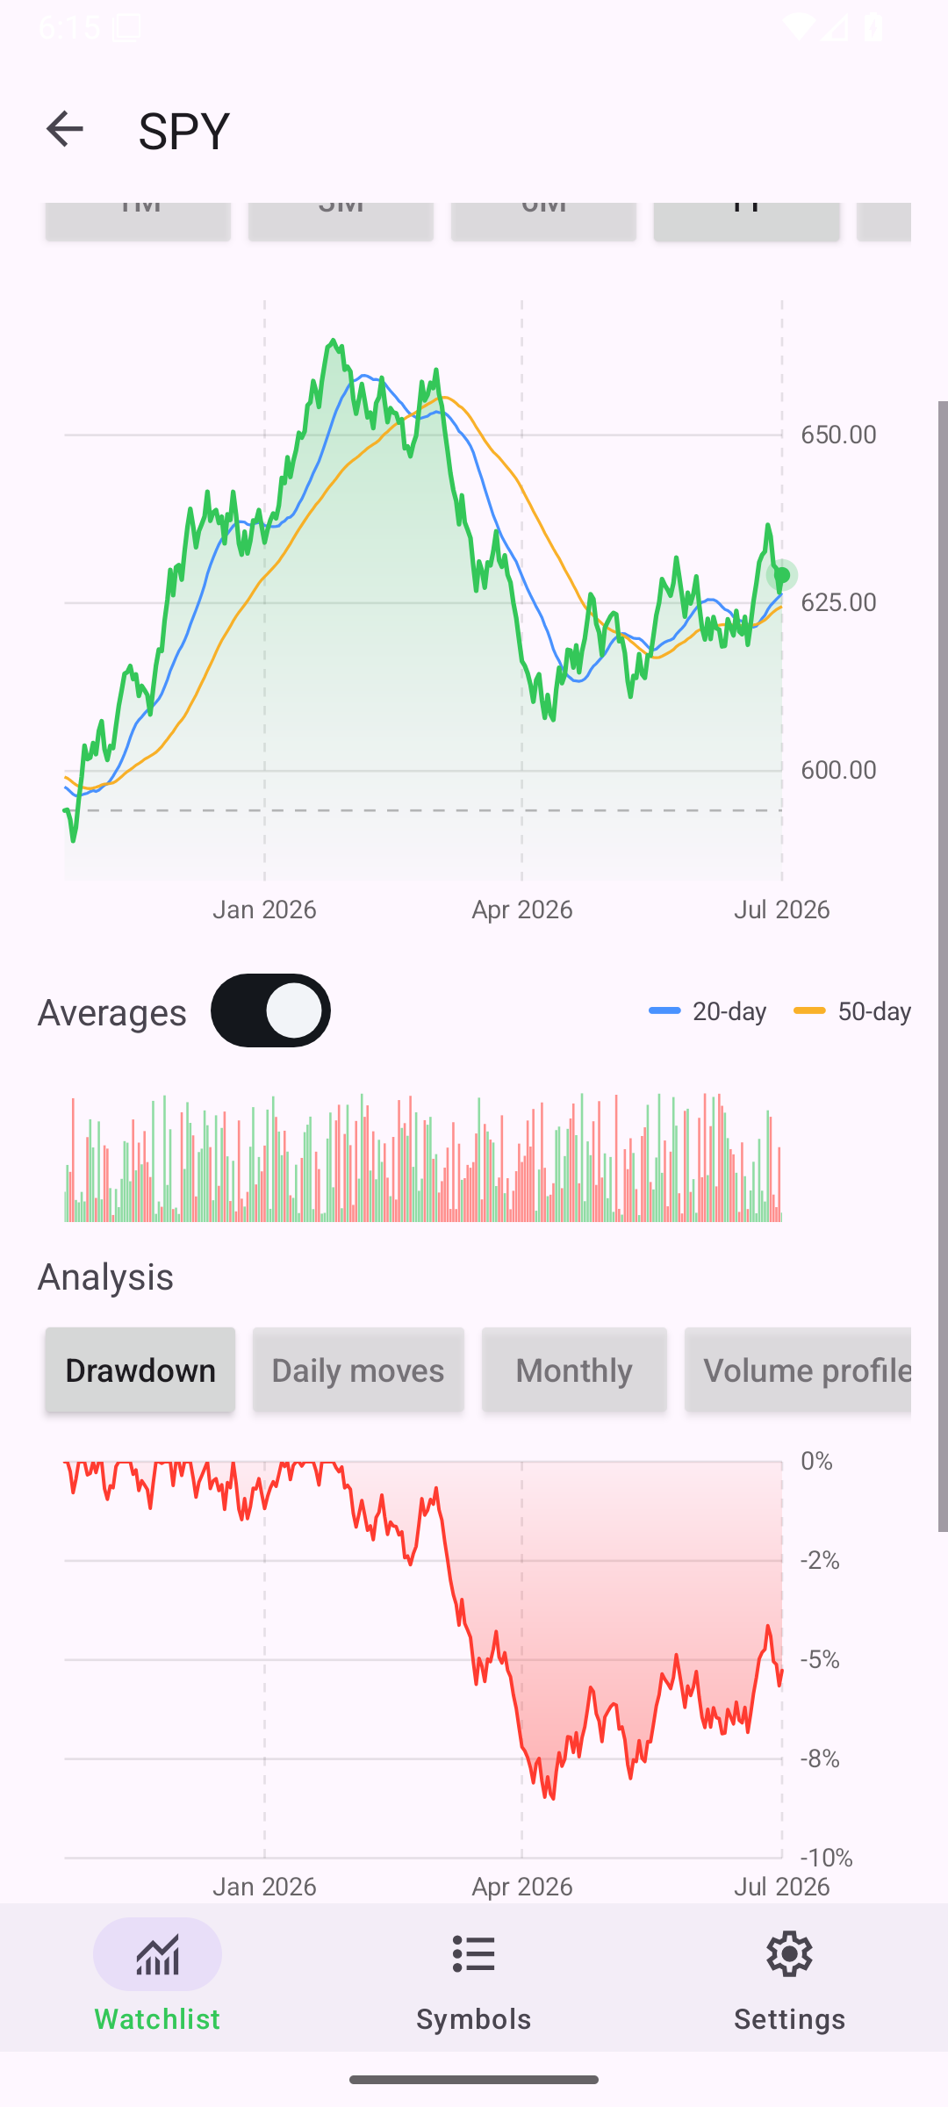
Task: Click the 650.00 price axis label
Action: 838,435
